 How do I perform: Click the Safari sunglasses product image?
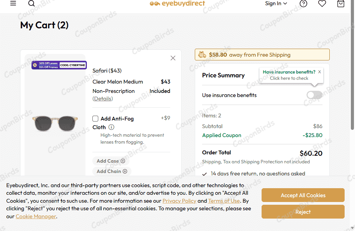pyautogui.click(x=55, y=123)
